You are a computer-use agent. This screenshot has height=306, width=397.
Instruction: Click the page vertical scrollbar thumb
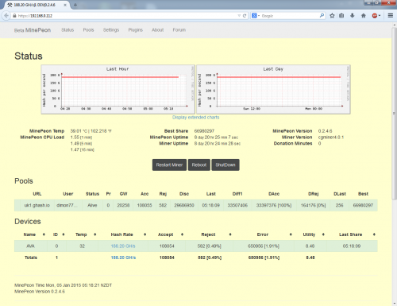pos(394,113)
